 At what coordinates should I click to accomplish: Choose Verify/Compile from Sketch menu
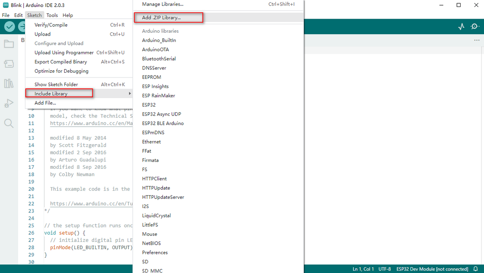pos(79,25)
